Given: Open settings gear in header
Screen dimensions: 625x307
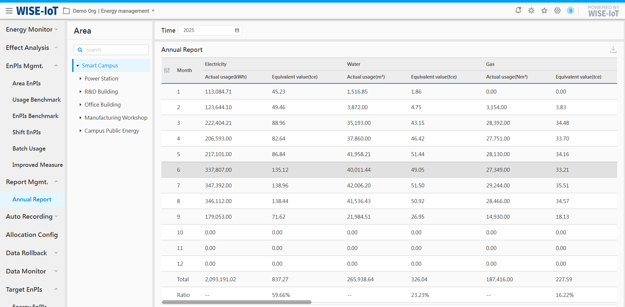Looking at the screenshot, I should point(557,11).
